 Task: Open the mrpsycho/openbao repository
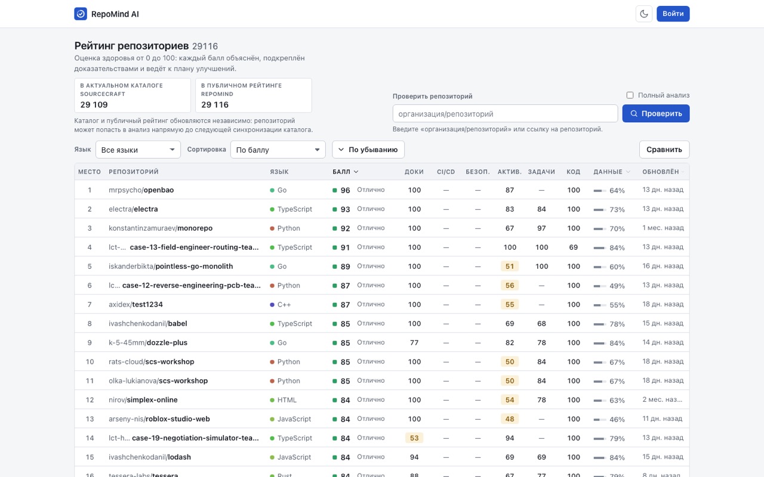click(141, 190)
